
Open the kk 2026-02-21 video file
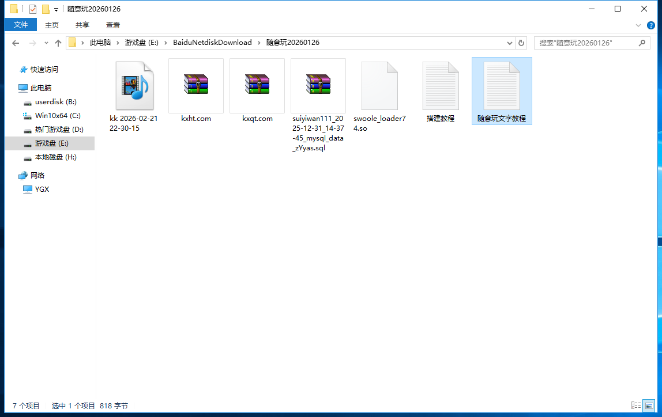(134, 86)
